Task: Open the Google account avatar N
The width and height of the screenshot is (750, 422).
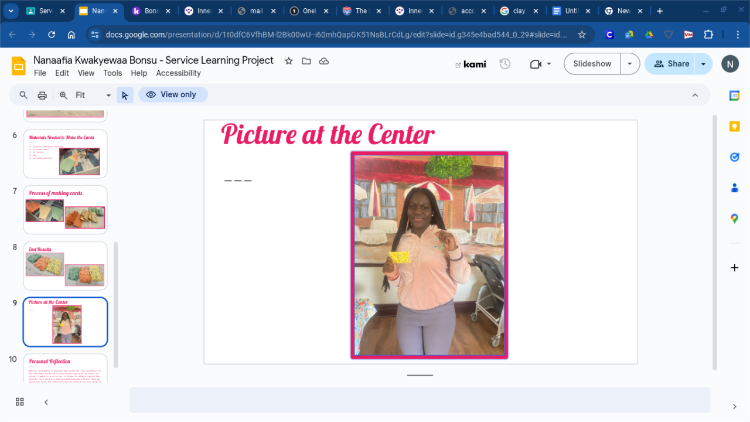Action: tap(730, 64)
